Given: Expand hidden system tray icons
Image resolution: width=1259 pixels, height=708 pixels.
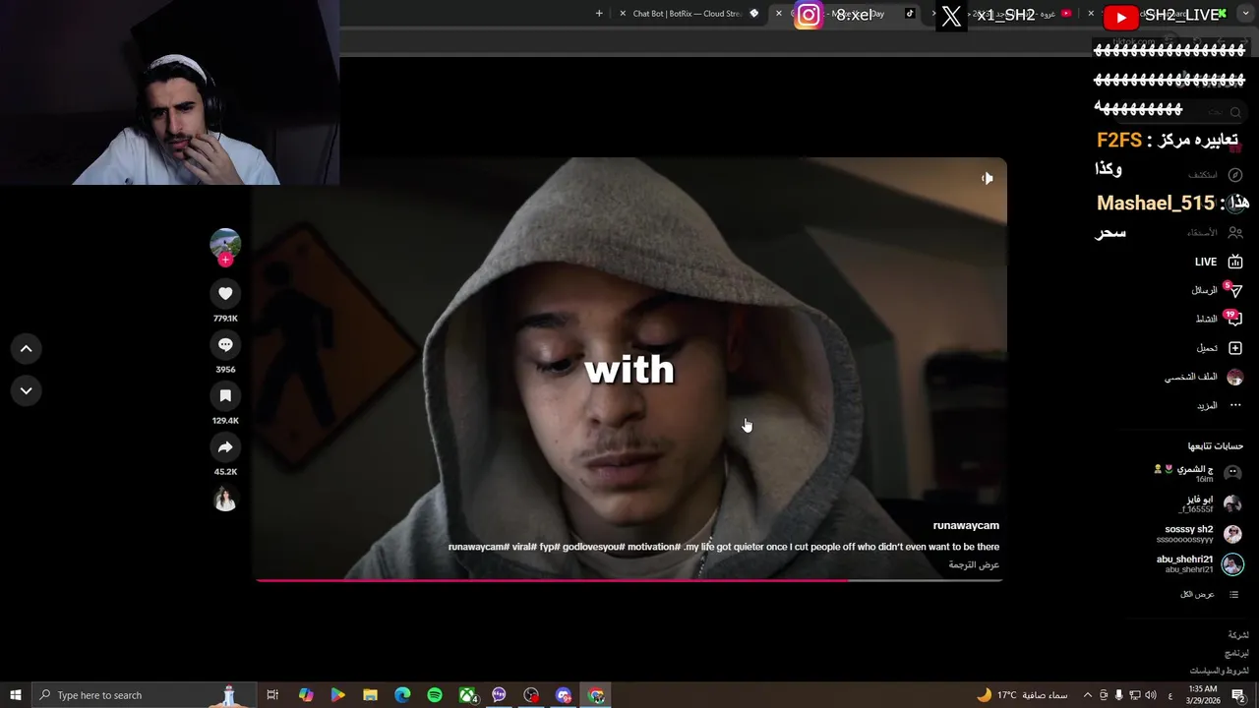Looking at the screenshot, I should [1087, 695].
